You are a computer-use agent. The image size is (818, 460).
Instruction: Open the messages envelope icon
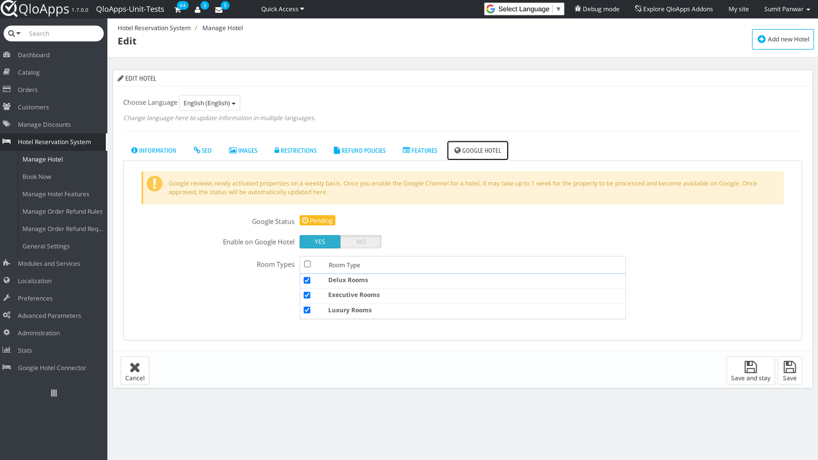click(219, 9)
